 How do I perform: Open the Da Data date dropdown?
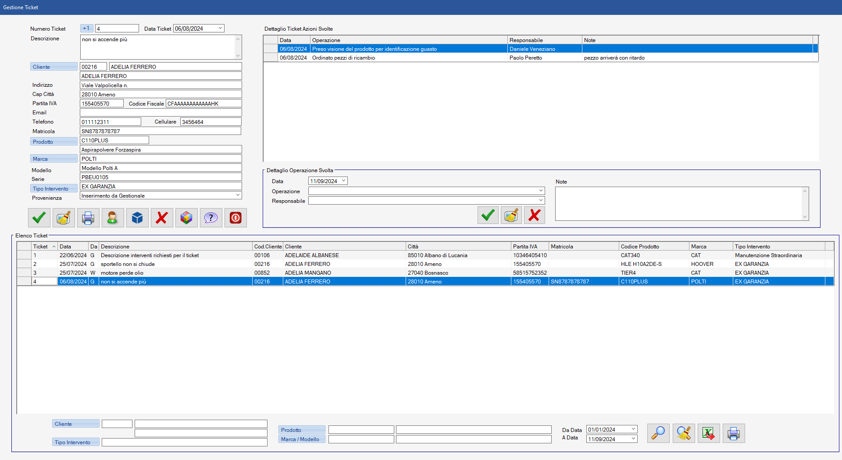(633, 429)
